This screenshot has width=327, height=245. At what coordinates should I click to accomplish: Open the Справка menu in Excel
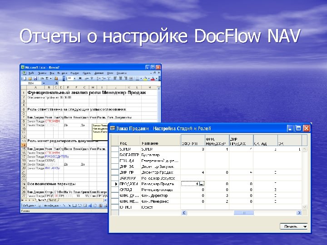(x=121, y=73)
